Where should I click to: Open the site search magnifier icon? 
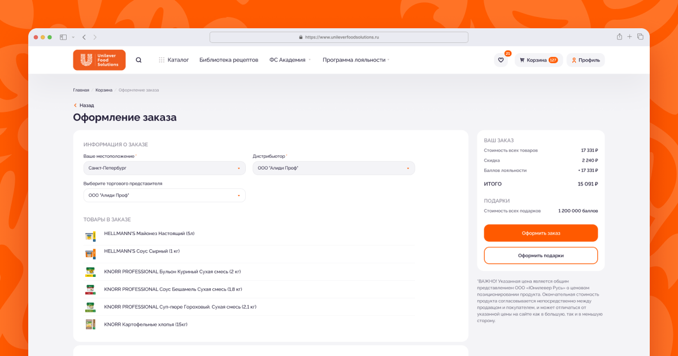click(139, 60)
